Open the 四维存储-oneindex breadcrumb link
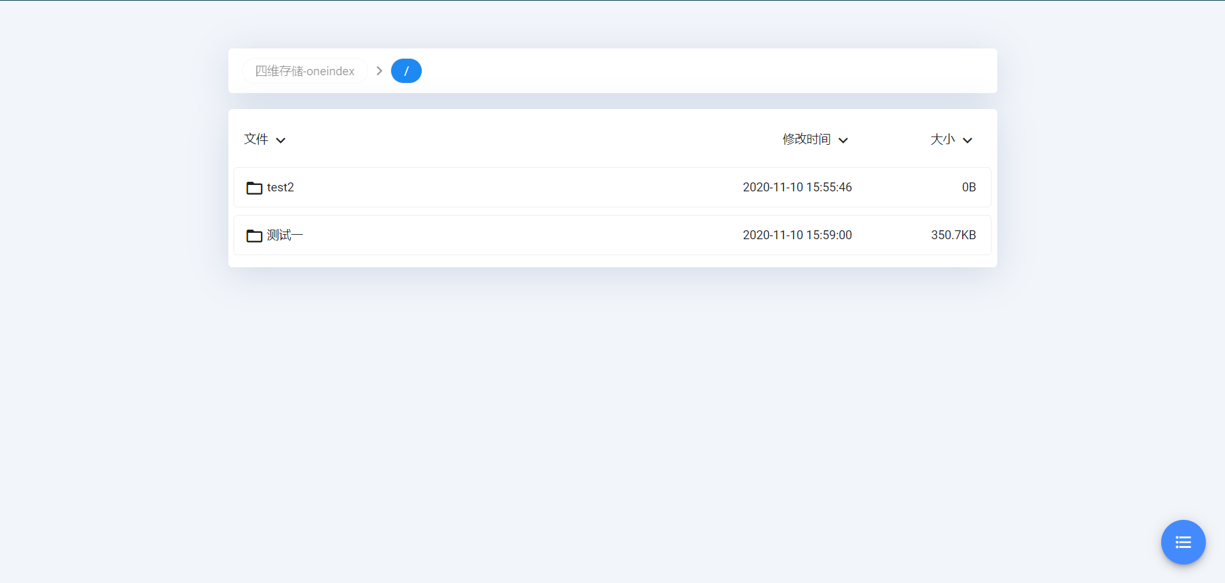 [x=304, y=71]
